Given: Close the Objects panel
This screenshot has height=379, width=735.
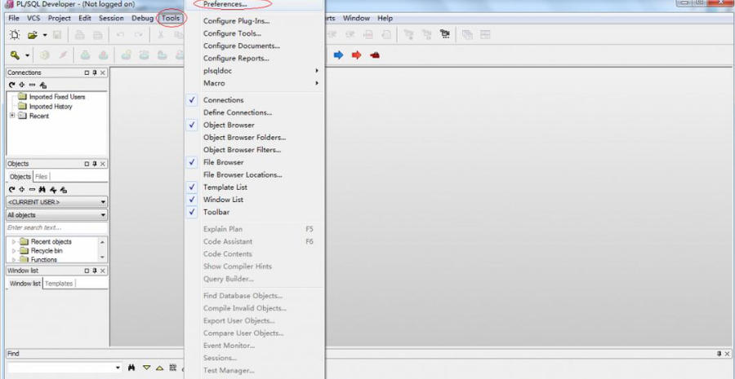Looking at the screenshot, I should (103, 165).
